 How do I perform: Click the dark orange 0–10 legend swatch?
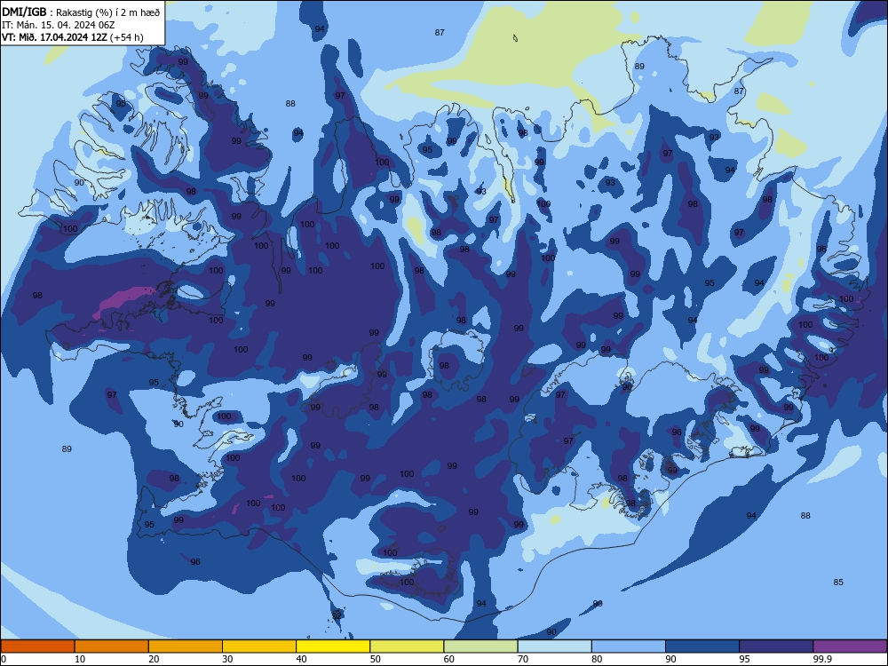tap(37, 646)
